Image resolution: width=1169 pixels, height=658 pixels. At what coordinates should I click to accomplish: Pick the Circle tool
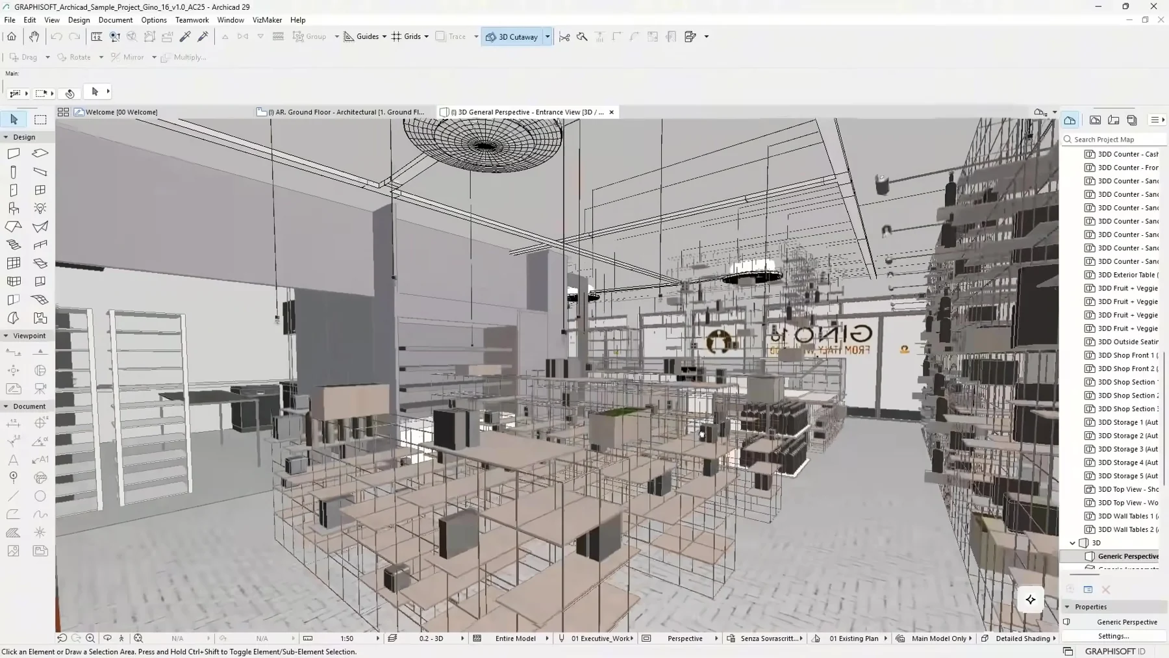point(40,496)
